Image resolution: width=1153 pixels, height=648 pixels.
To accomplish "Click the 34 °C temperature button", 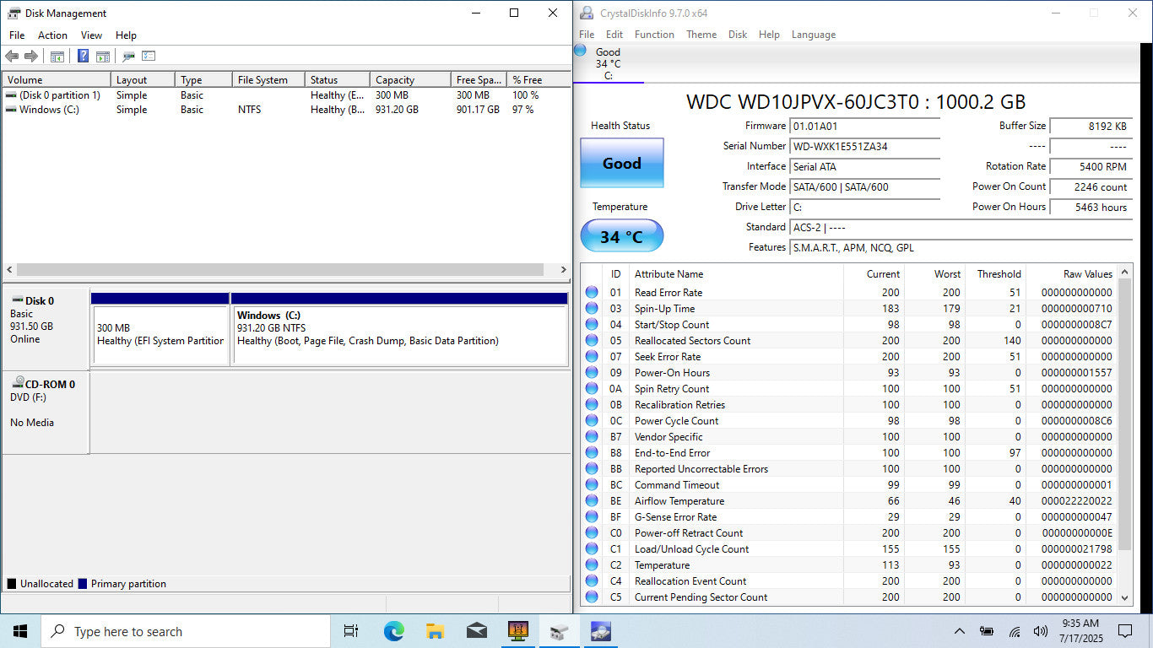I will 621,236.
